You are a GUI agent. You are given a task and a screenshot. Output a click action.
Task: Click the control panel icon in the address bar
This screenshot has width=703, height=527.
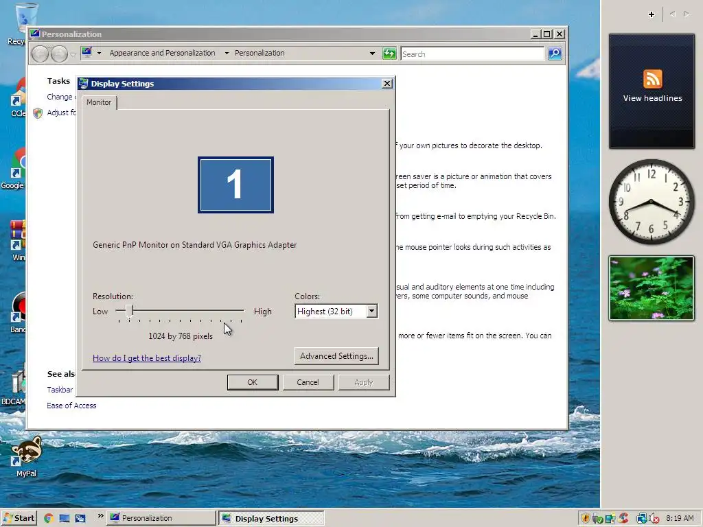coord(87,52)
